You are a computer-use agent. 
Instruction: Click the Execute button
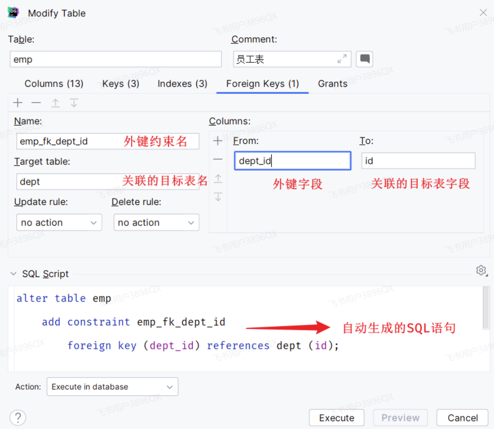click(336, 418)
